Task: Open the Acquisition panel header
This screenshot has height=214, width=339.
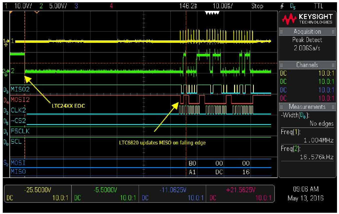Action: point(307,32)
